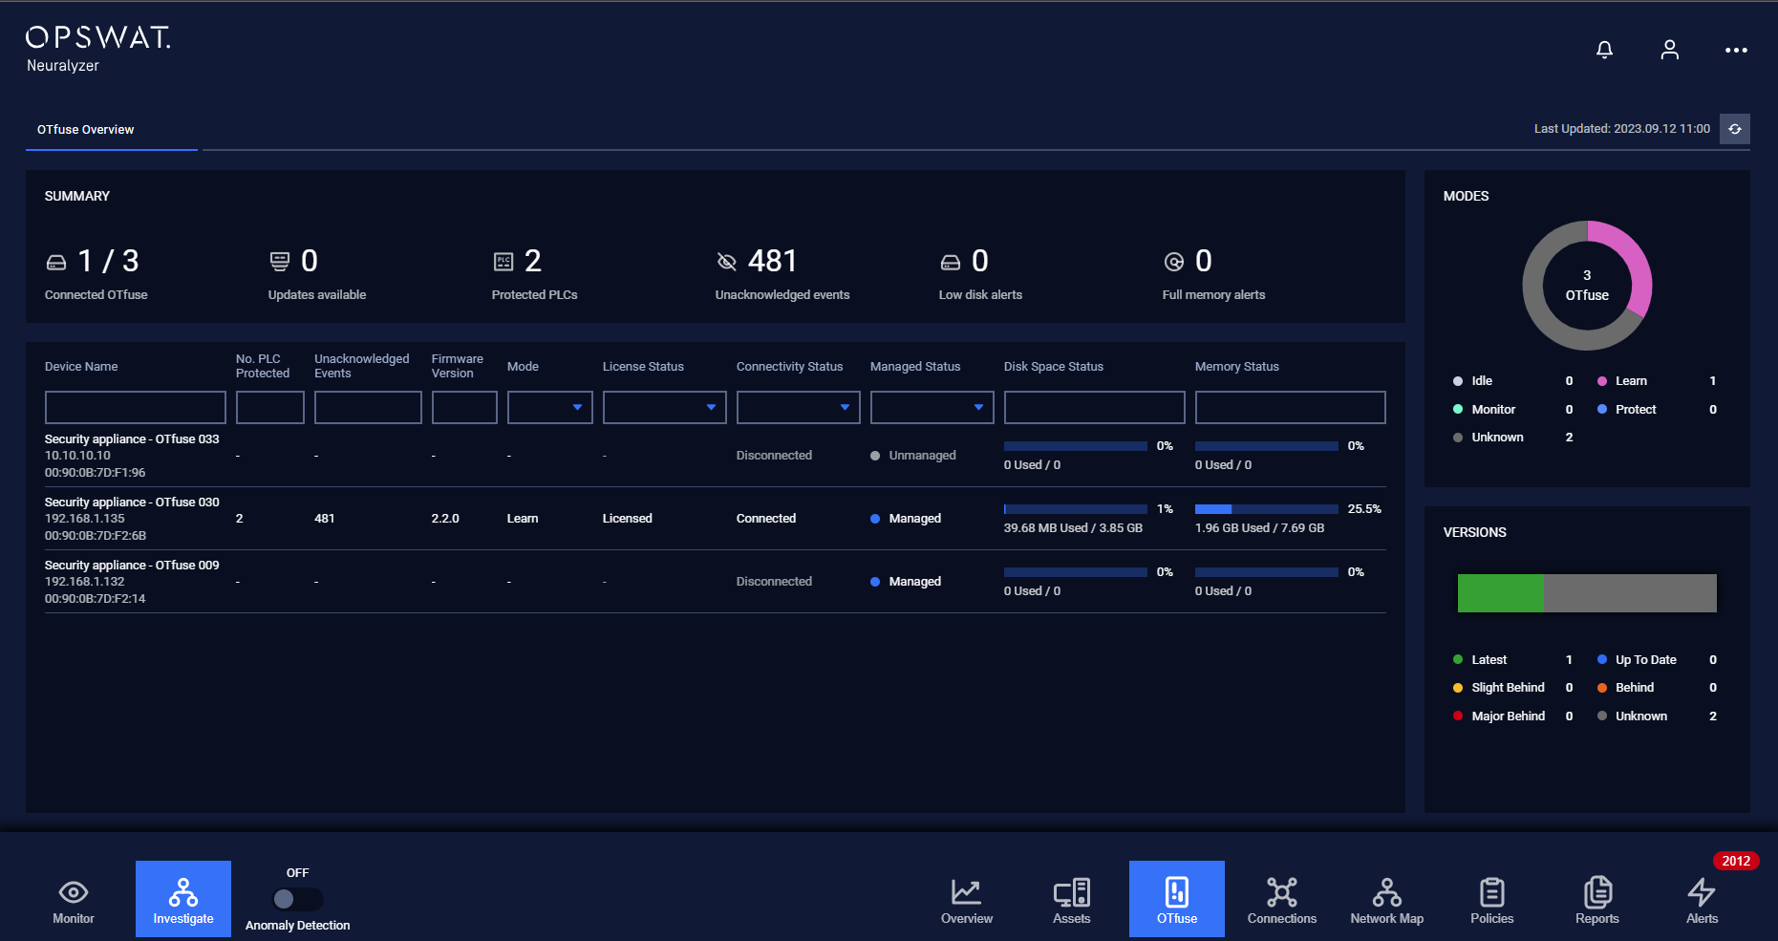The height and width of the screenshot is (941, 1778).
Task: Go to the Policies page
Action: pos(1492,899)
